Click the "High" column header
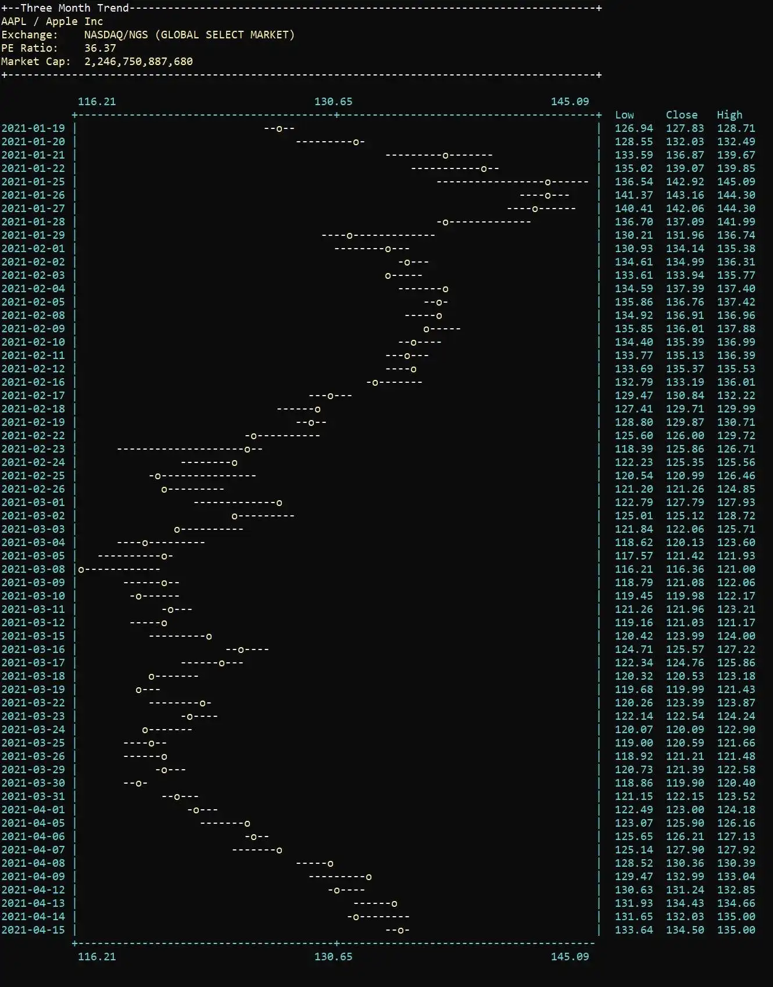 pyautogui.click(x=730, y=115)
